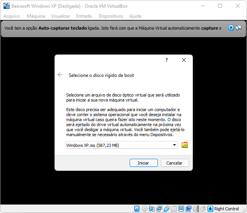
Task: Open the Dispositivos menu
Action: click(x=111, y=16)
